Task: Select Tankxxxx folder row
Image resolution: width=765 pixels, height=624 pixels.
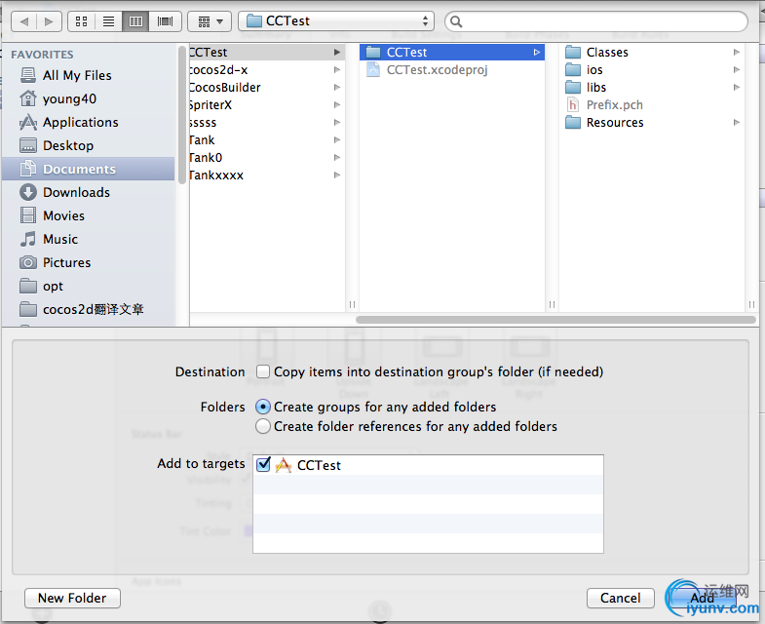Action: 267,175
